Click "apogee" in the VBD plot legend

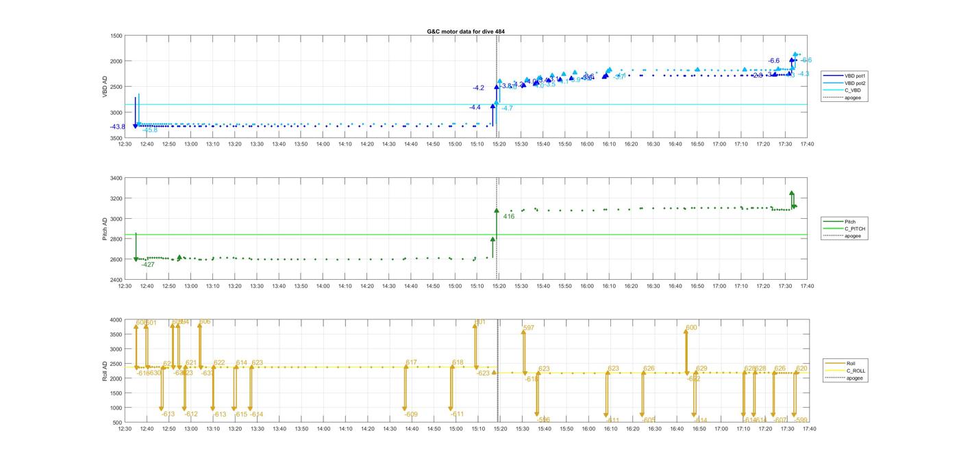pyautogui.click(x=853, y=97)
